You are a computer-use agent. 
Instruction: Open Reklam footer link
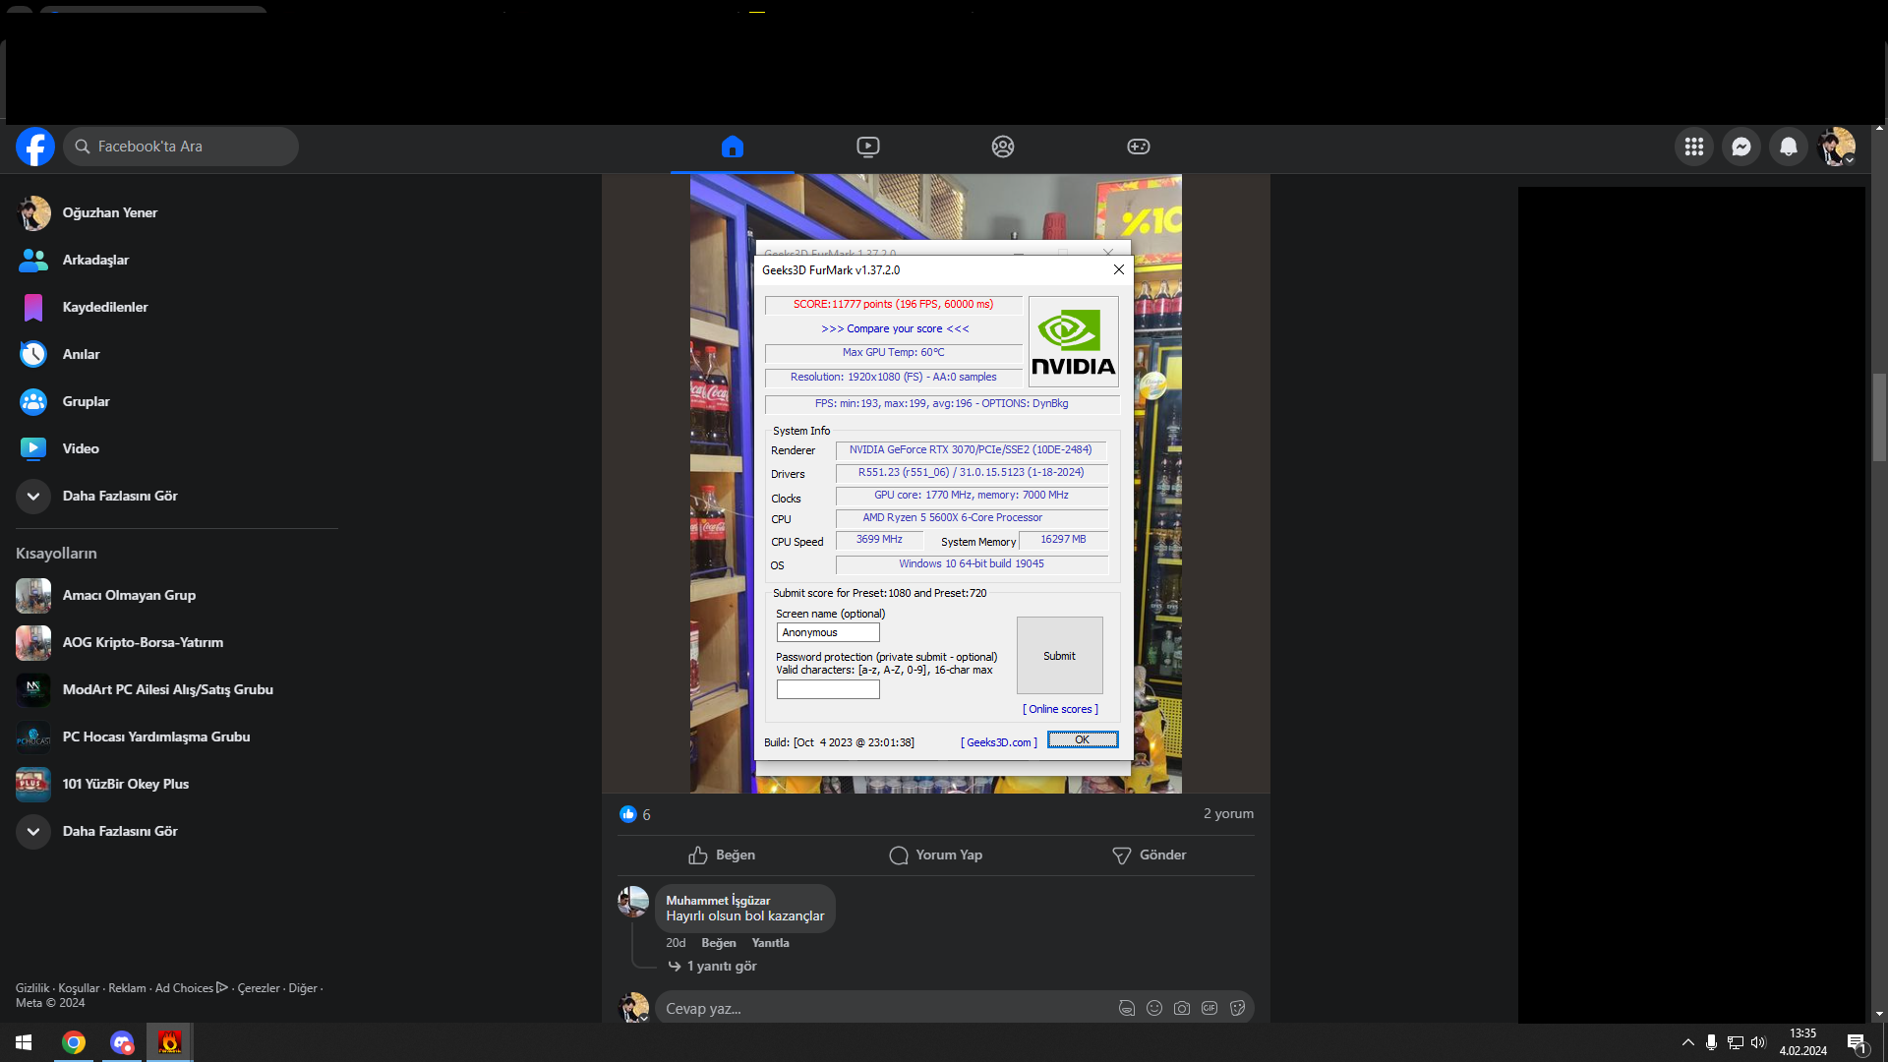pyautogui.click(x=127, y=988)
